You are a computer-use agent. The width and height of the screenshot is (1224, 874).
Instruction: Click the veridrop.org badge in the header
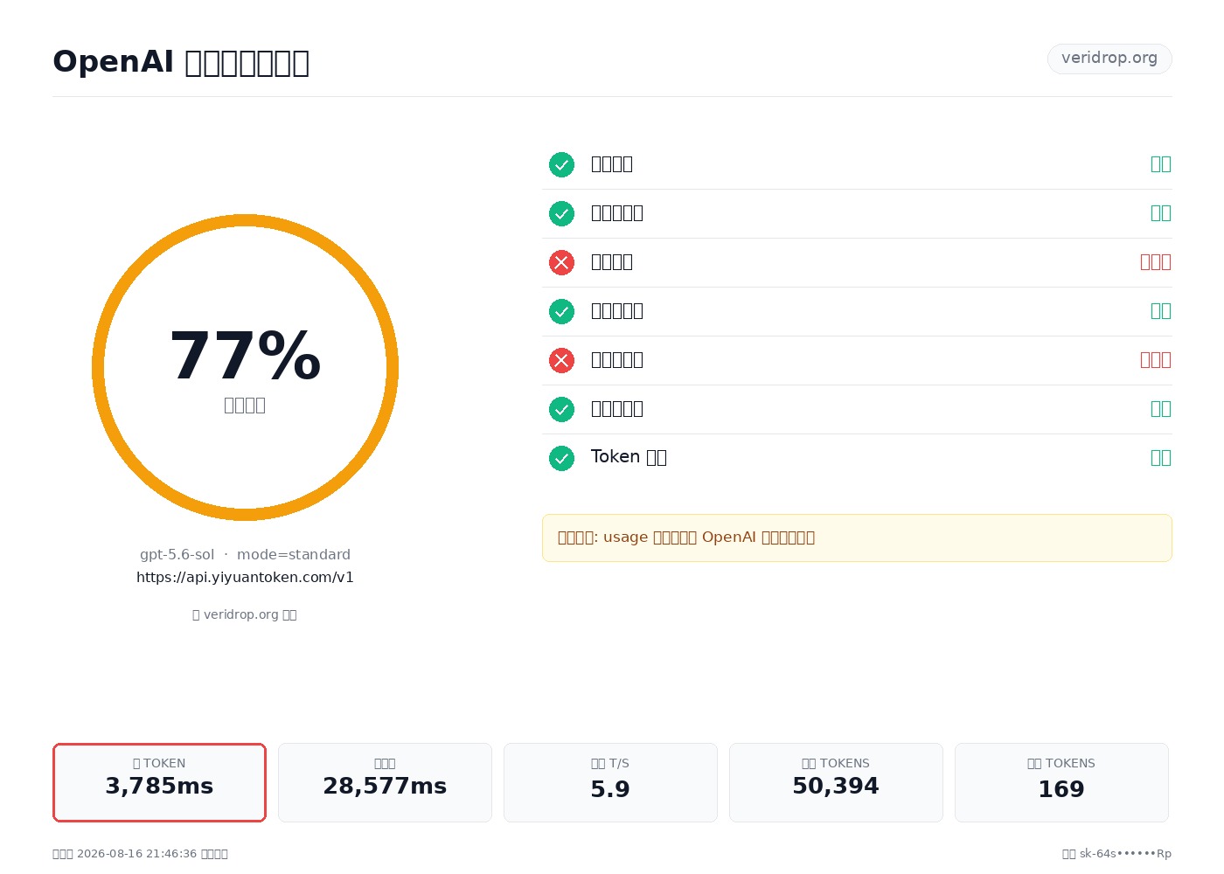1109,59
